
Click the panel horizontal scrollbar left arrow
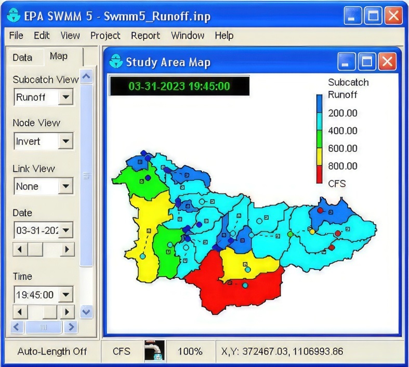point(18,327)
